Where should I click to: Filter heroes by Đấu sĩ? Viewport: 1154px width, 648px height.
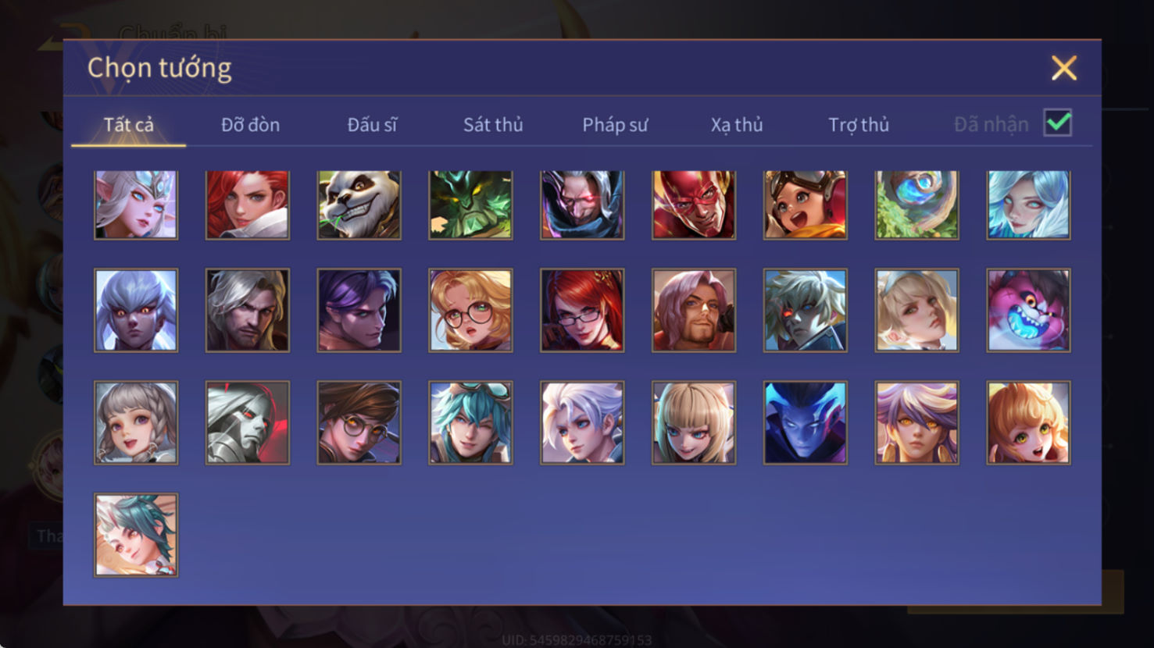pos(372,124)
